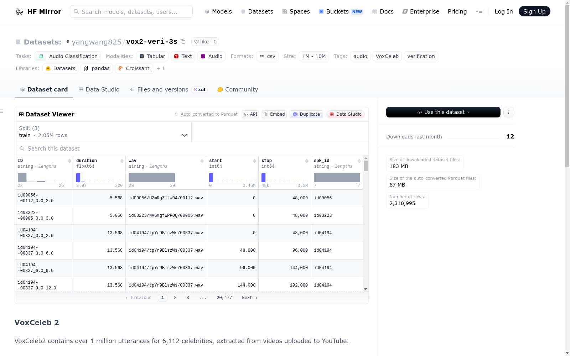Sort the duration column using its sort icon
The image size is (570, 356).
[122, 161]
